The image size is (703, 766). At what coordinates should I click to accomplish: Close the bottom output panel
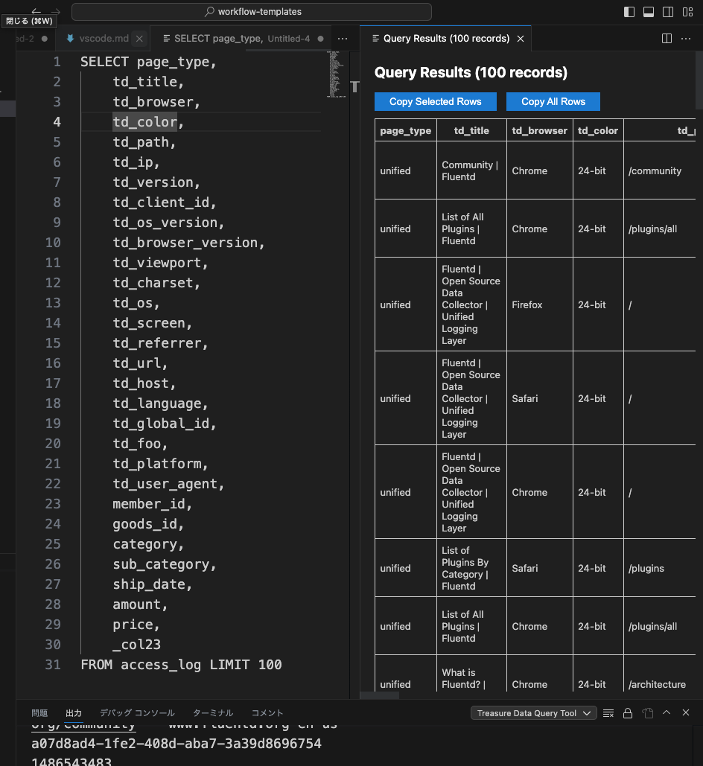click(686, 713)
